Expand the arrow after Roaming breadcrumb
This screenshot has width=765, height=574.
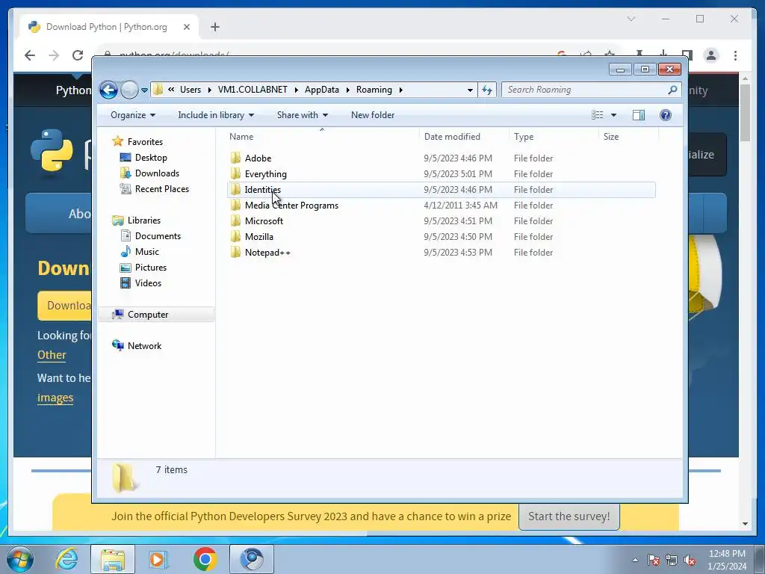point(401,90)
